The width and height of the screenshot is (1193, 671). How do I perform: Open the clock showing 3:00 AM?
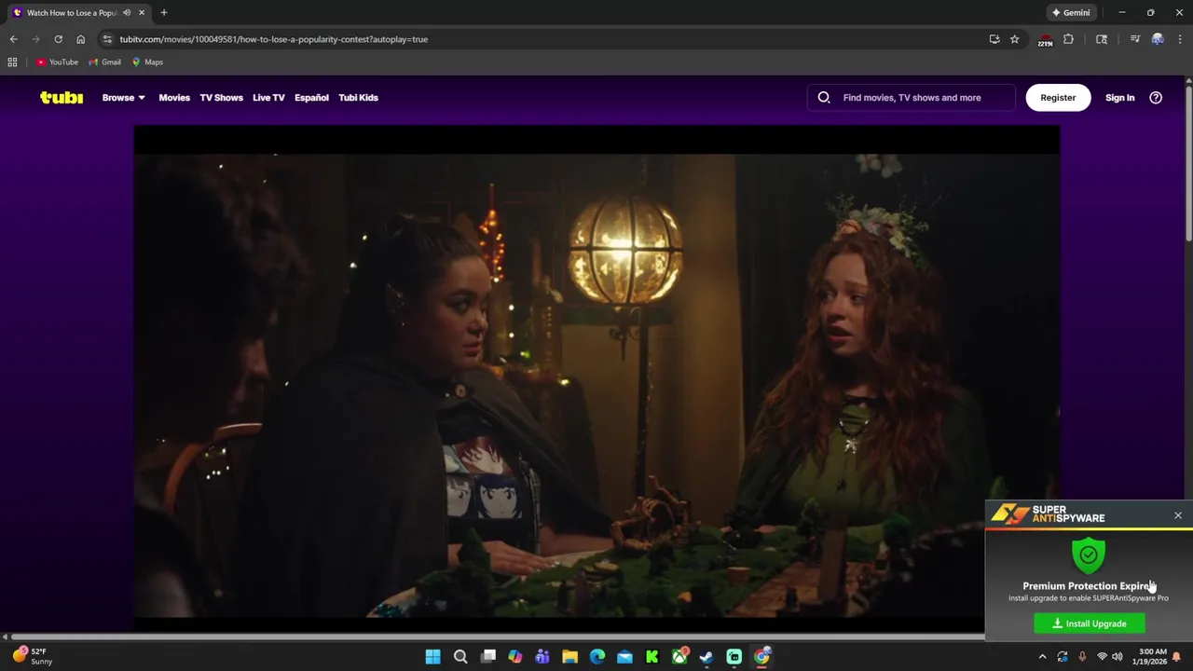[1151, 656]
